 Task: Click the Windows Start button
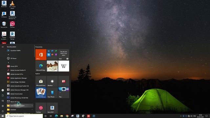(3, 116)
